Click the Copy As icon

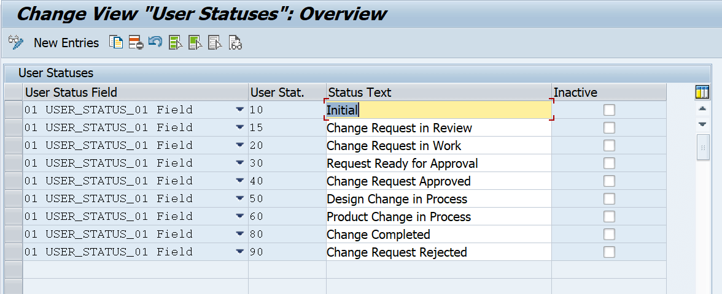pos(116,42)
